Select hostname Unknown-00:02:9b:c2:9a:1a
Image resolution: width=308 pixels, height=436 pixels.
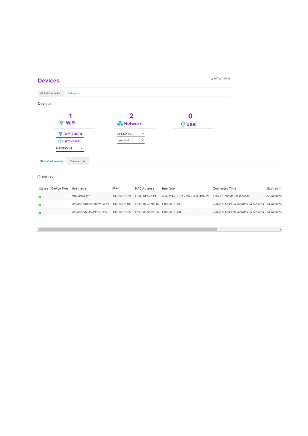point(91,204)
